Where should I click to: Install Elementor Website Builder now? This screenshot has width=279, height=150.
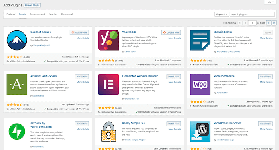click(x=174, y=77)
